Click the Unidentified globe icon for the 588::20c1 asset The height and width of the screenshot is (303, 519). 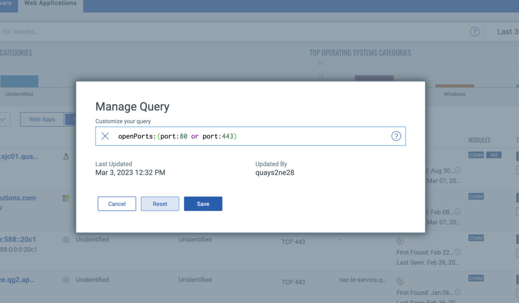click(65, 239)
